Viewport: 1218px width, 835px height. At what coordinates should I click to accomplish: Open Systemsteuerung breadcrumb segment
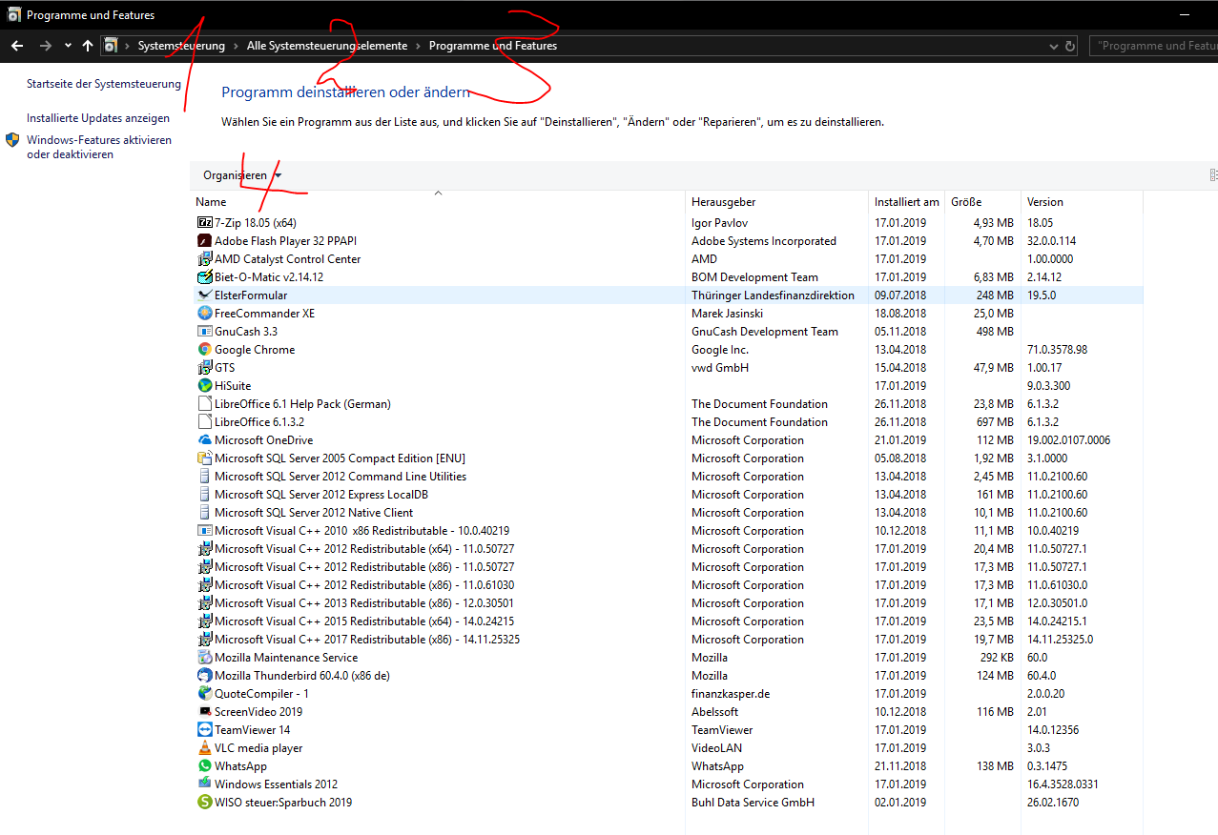pos(181,46)
